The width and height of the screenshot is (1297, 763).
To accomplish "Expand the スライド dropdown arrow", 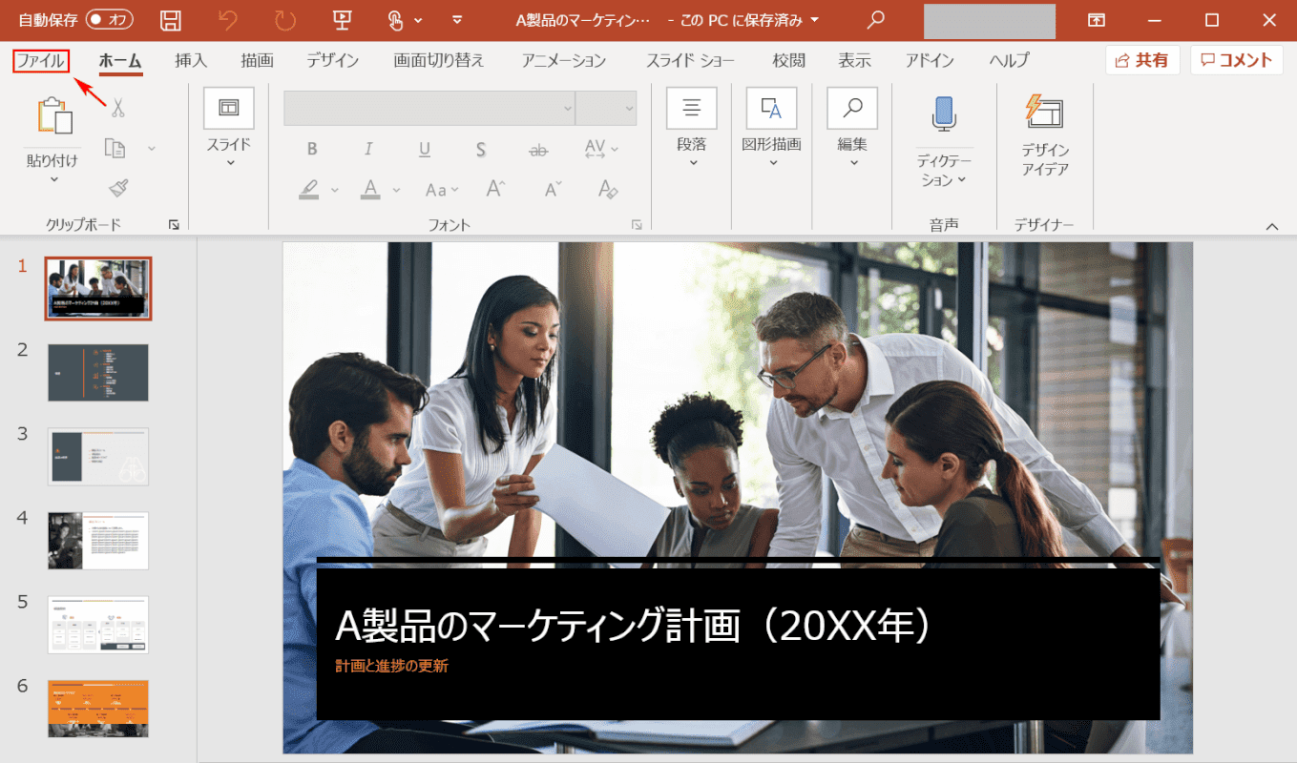I will [x=229, y=163].
